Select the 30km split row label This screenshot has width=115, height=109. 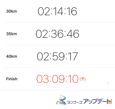click(x=11, y=11)
